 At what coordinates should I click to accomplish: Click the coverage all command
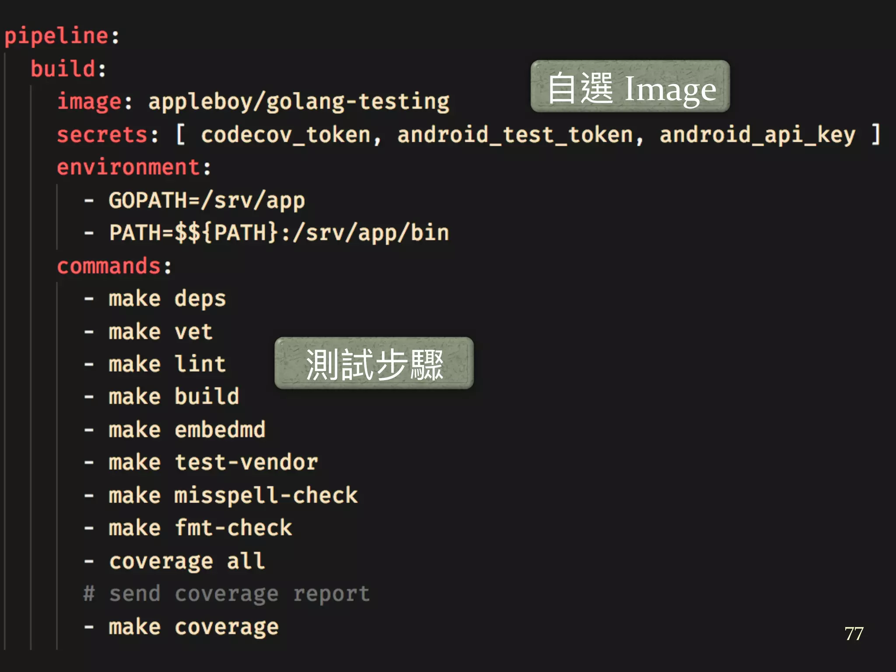coord(187,561)
